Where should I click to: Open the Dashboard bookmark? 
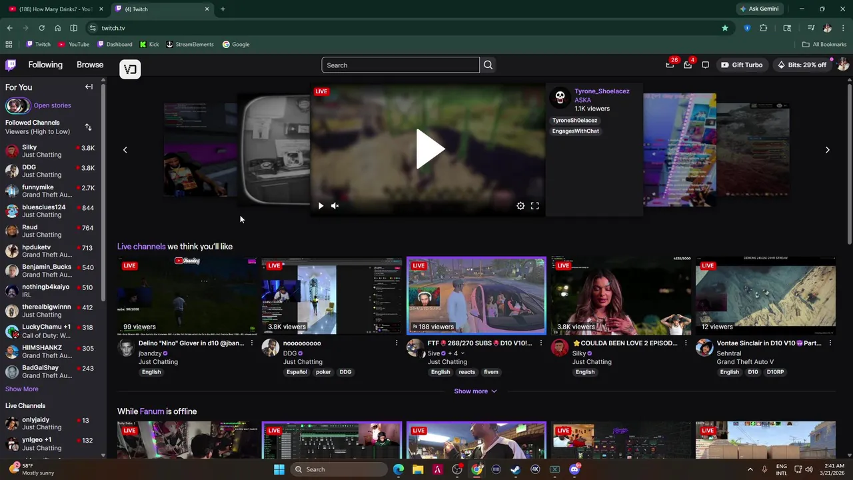(x=115, y=44)
